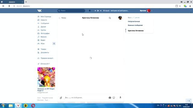Open Группы in sidebar
The height and width of the screenshot is (108, 193).
tap(43, 30)
